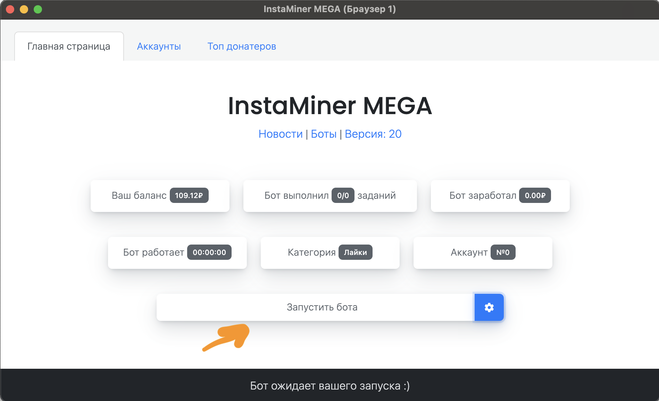
Task: Follow the Боты link
Action: tap(324, 134)
